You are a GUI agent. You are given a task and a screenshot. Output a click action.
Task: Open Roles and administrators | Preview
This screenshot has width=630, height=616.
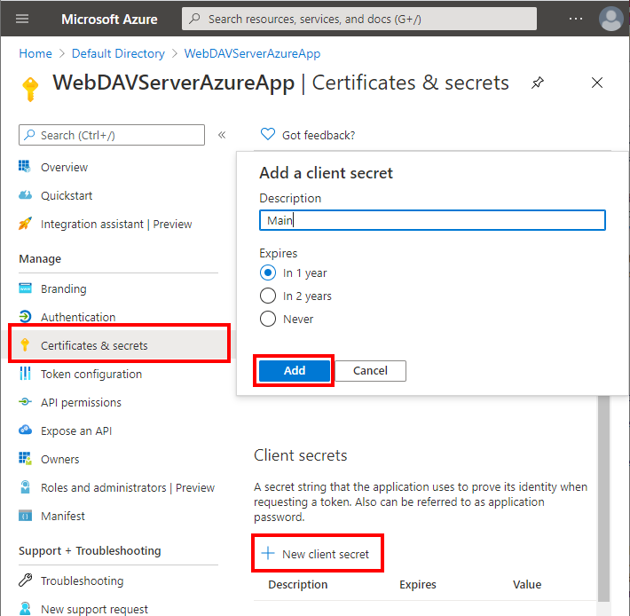tap(128, 488)
